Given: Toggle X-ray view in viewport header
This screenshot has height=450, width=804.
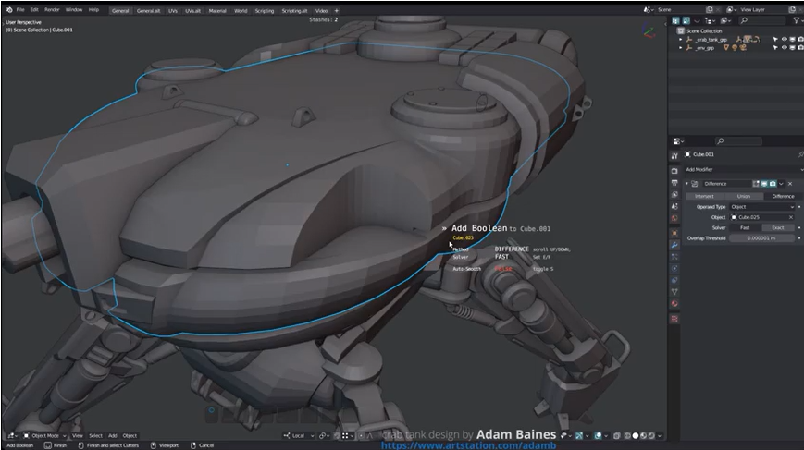Looking at the screenshot, I should coord(617,435).
